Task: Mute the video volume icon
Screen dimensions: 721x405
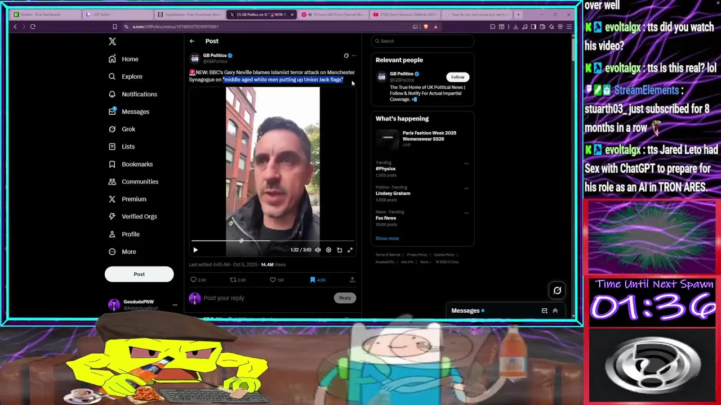Action: (x=318, y=250)
